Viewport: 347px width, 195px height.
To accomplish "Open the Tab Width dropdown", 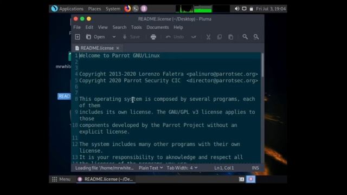I will [x=182, y=168].
